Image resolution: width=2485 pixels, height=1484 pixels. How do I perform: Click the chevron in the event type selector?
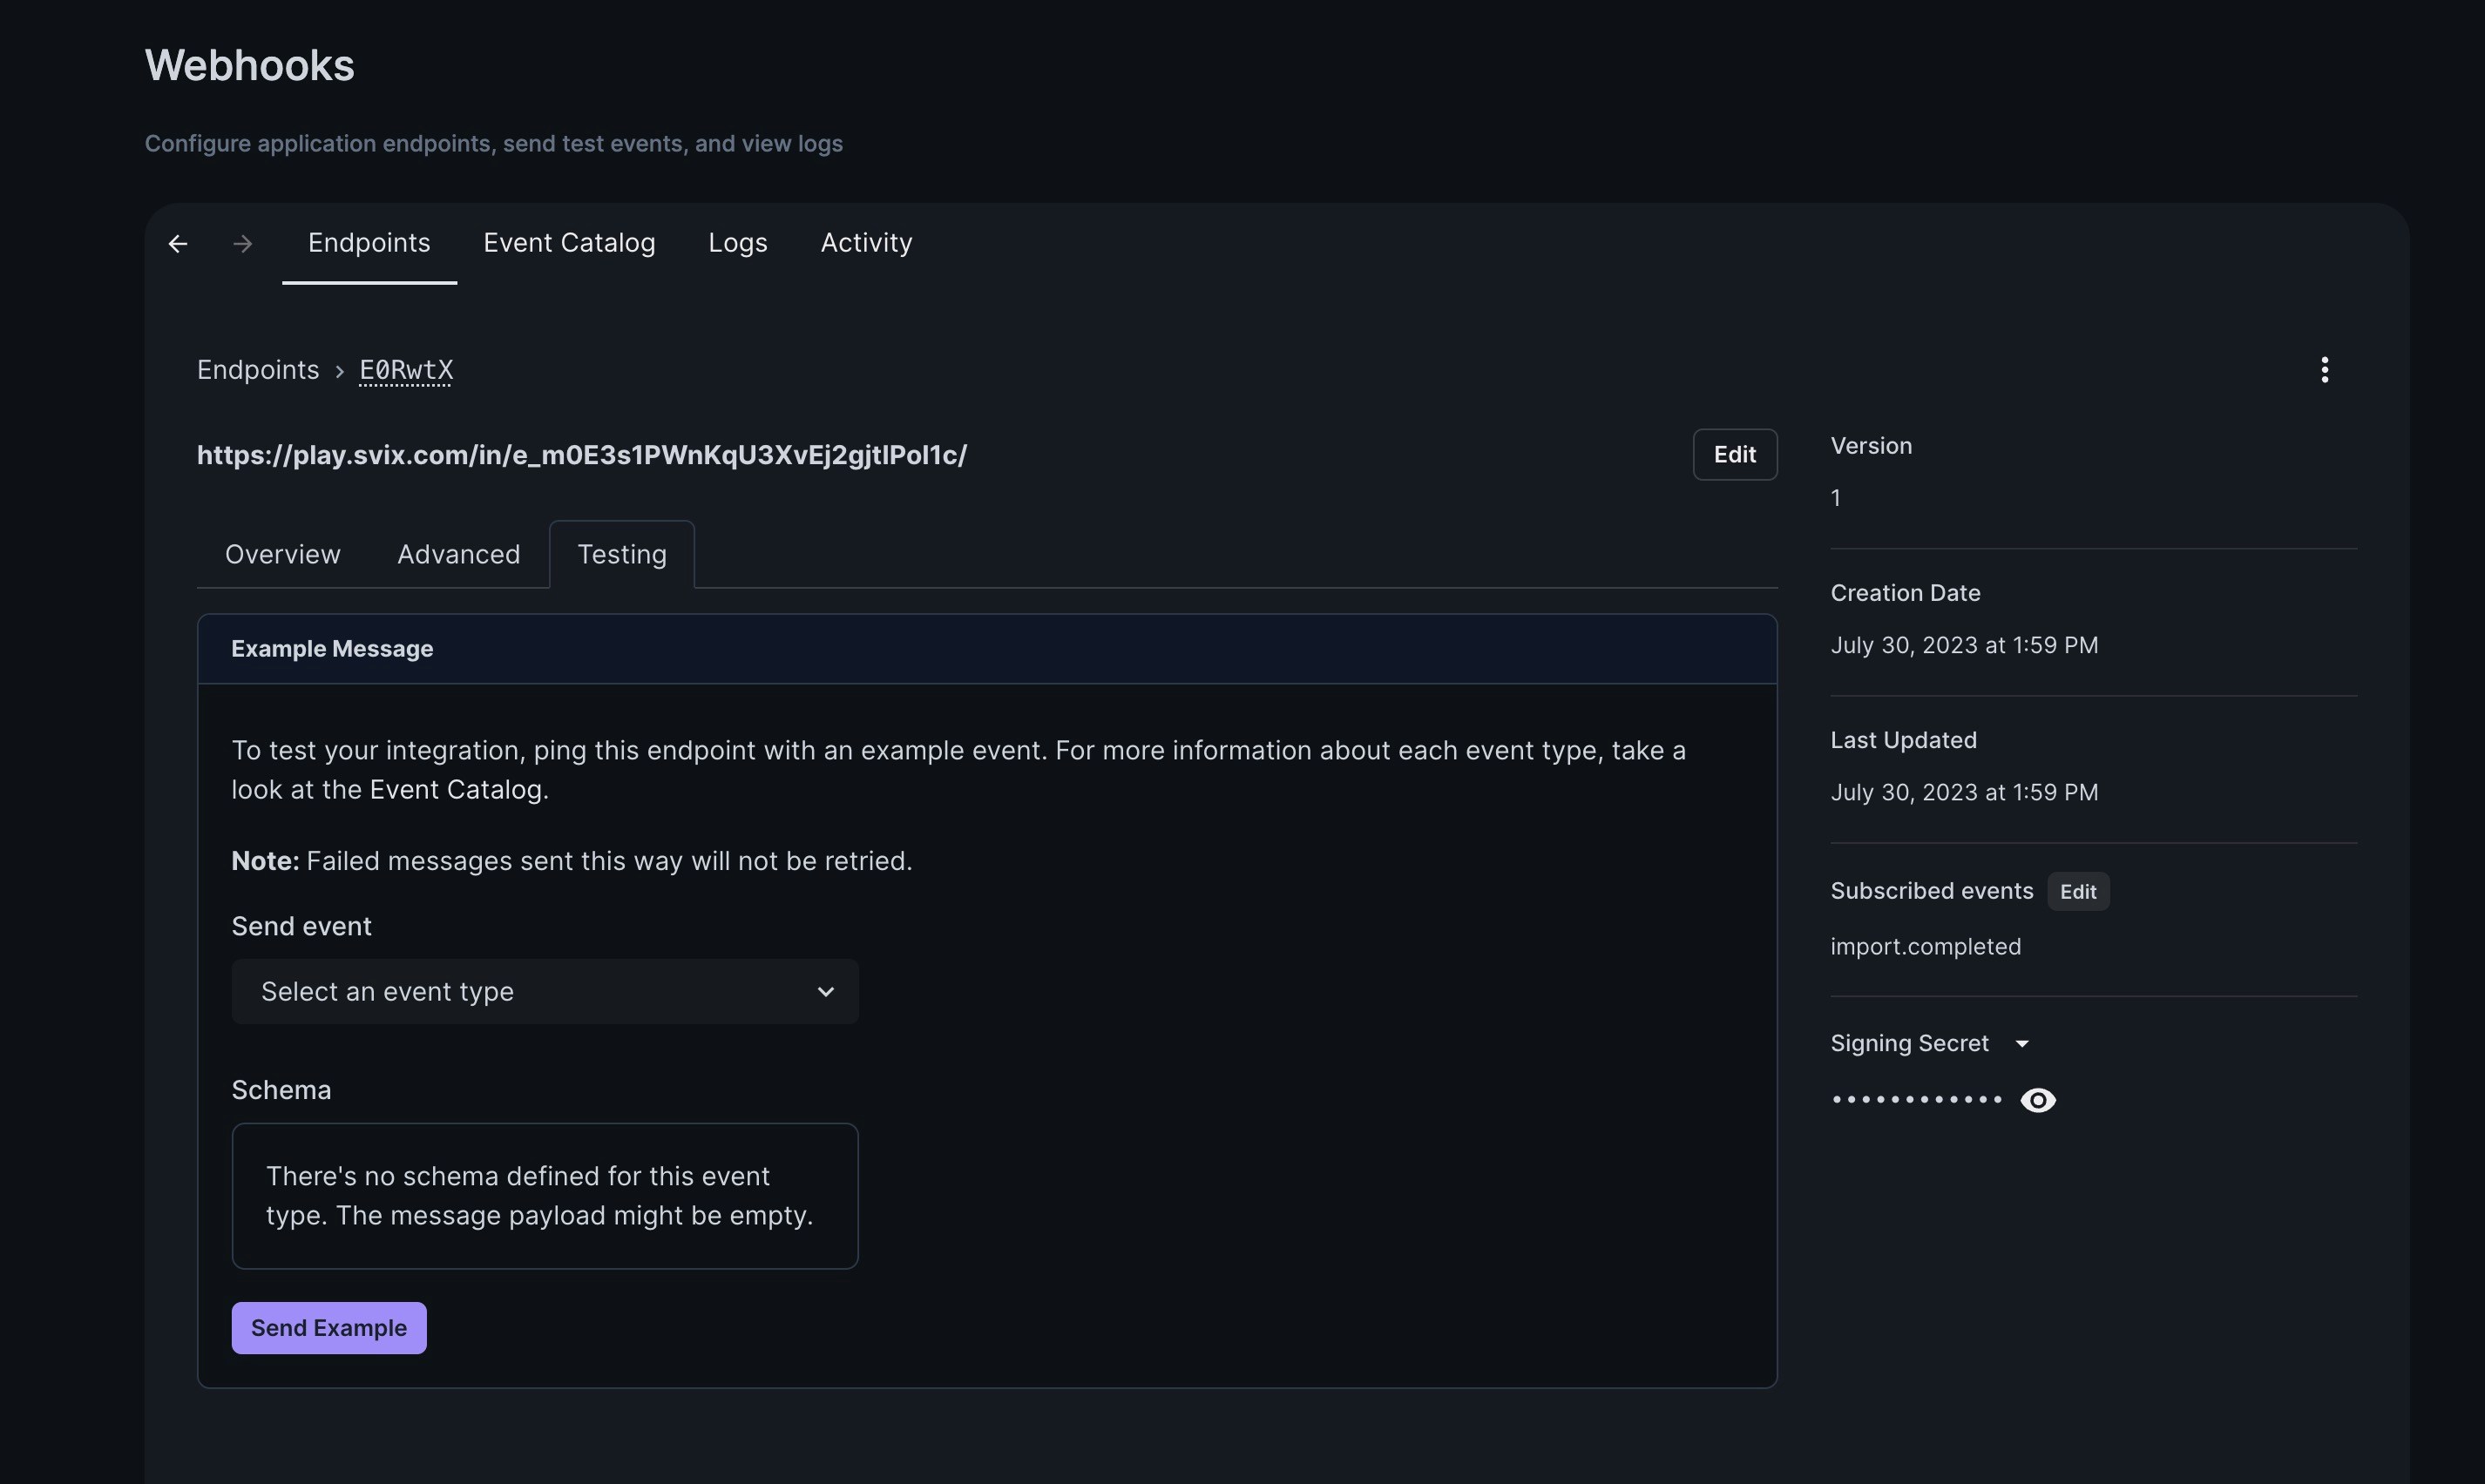coord(825,991)
